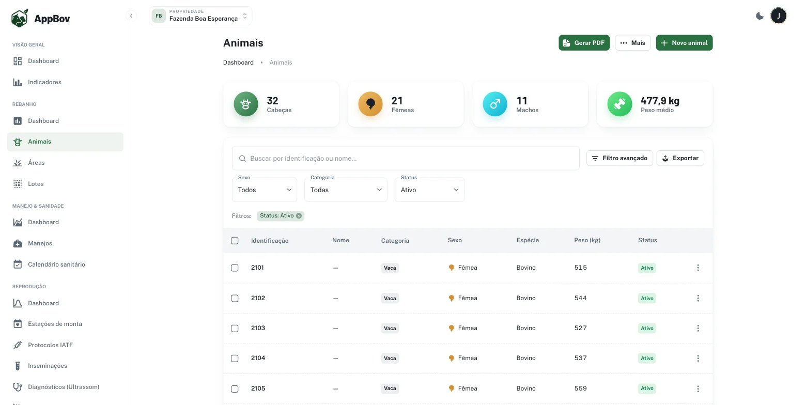This screenshot has height=405, width=805.
Task: Open the user avatar J menu
Action: pyautogui.click(x=779, y=16)
